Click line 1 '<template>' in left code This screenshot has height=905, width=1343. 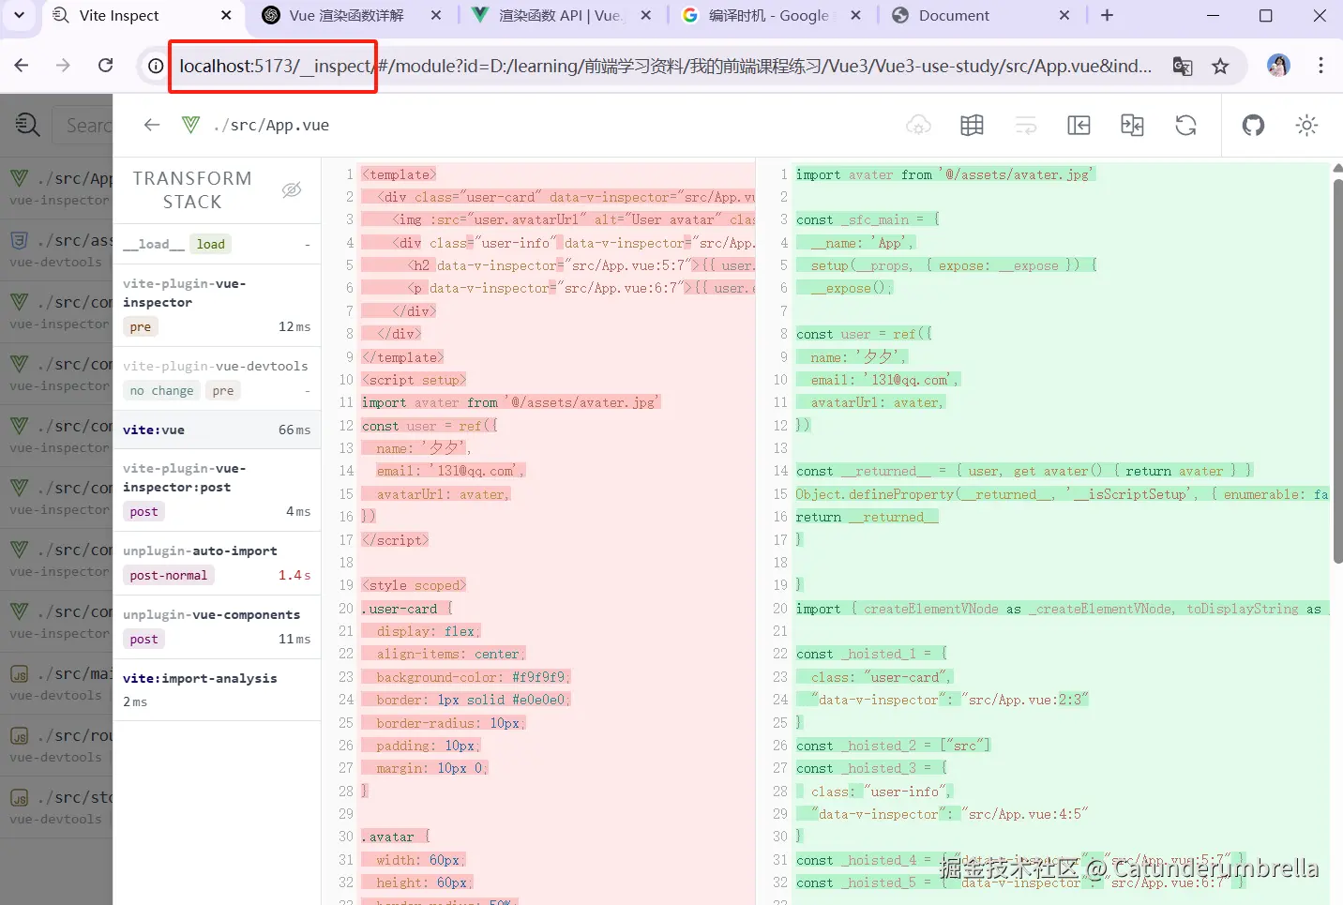point(399,173)
